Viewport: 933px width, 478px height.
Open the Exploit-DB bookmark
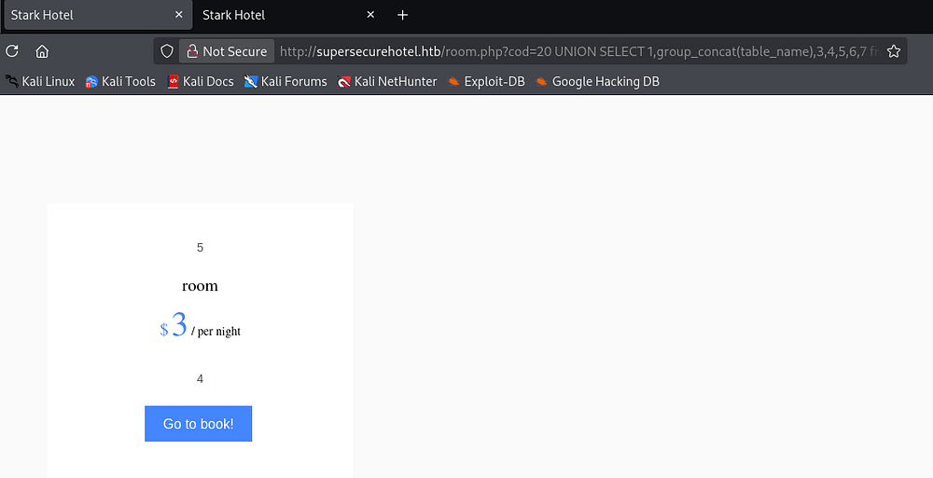click(486, 81)
